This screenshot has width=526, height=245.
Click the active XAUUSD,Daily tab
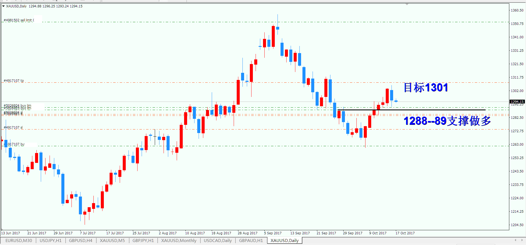(284, 240)
